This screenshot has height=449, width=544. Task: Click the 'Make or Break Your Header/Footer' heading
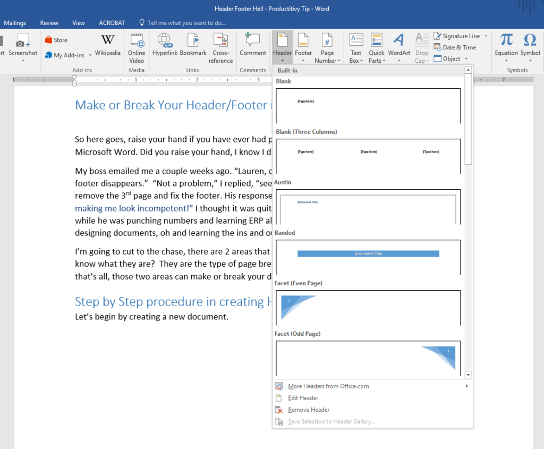[174, 105]
